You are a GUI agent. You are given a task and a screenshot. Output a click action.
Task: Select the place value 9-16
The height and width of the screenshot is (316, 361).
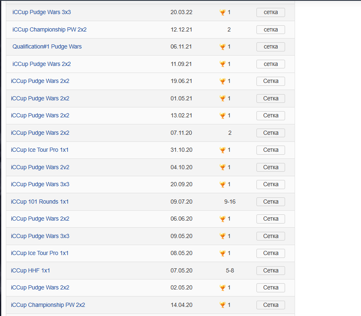click(x=230, y=202)
